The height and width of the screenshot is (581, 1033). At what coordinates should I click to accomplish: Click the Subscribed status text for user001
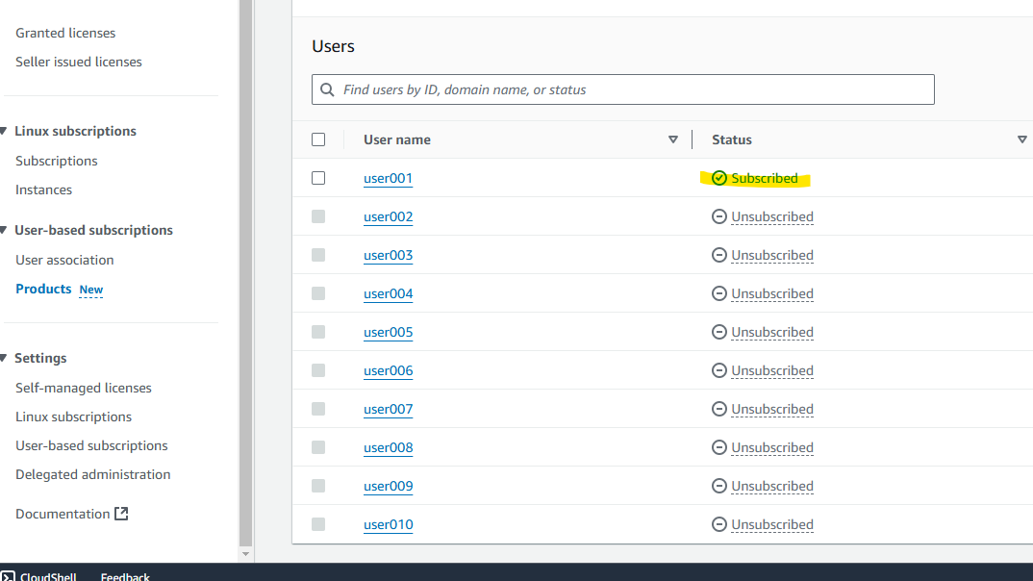[765, 179]
